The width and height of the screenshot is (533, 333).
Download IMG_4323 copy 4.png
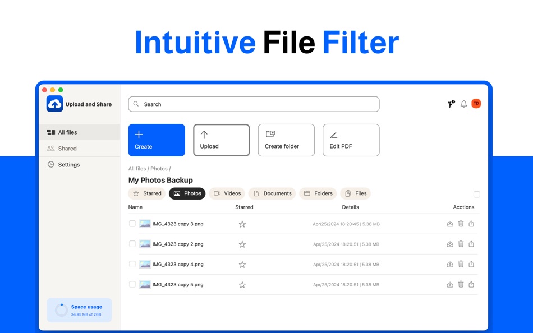click(450, 264)
